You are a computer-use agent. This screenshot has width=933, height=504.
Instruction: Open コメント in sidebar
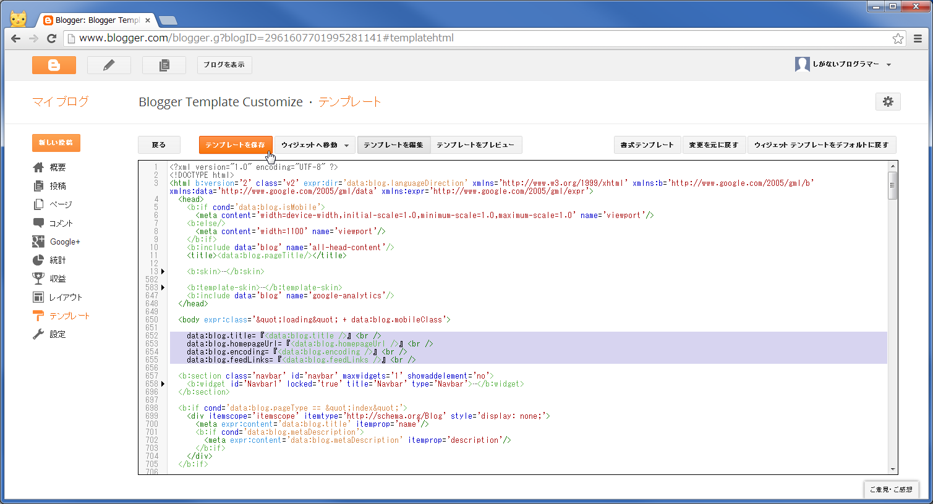[61, 223]
